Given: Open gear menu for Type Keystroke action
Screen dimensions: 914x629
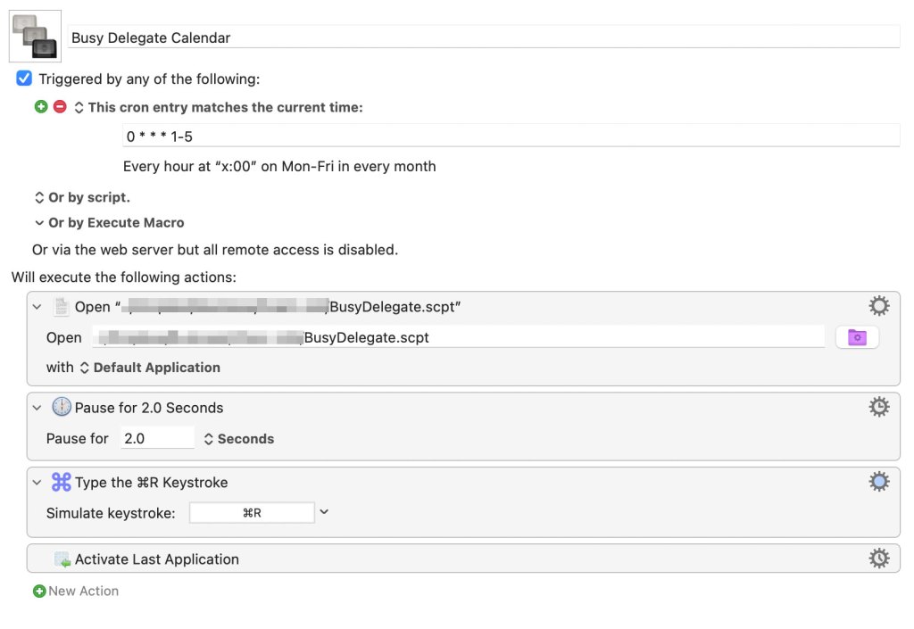Looking at the screenshot, I should 879,483.
